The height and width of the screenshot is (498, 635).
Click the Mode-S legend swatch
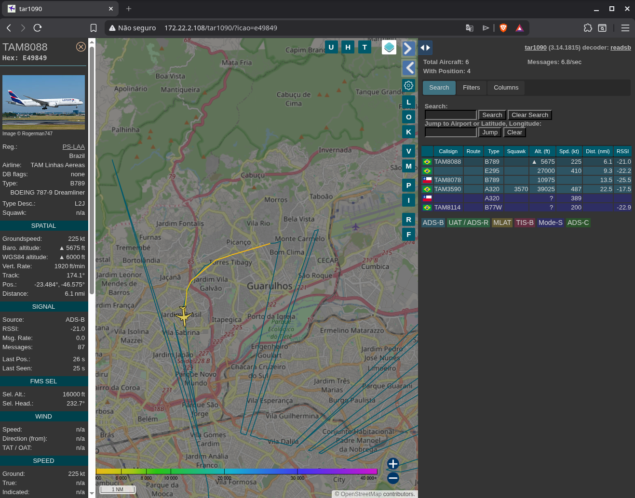551,223
